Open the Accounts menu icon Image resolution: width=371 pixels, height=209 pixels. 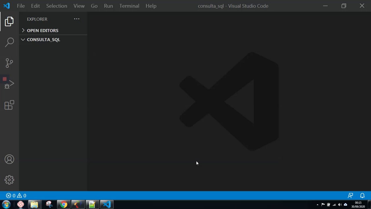pos(9,159)
